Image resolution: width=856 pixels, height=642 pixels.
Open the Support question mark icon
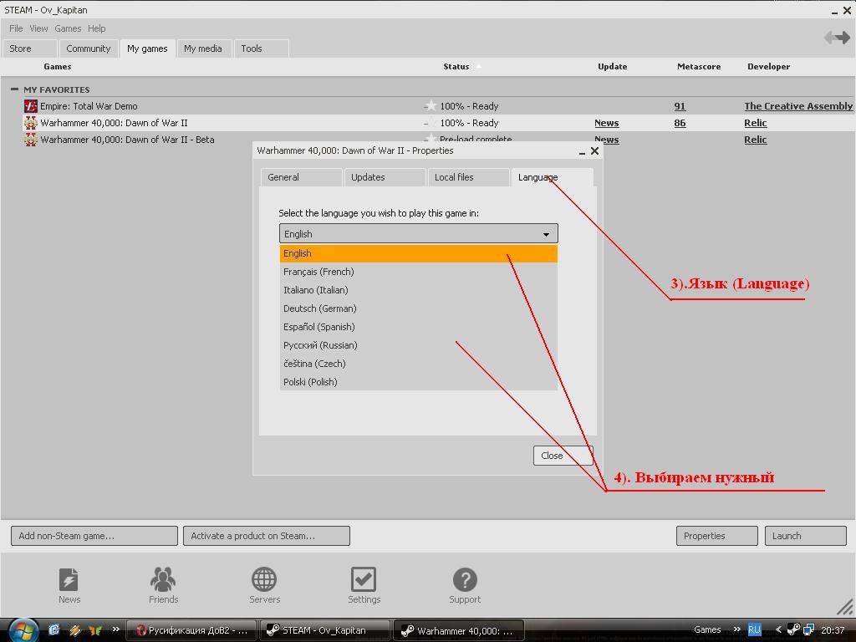465,580
